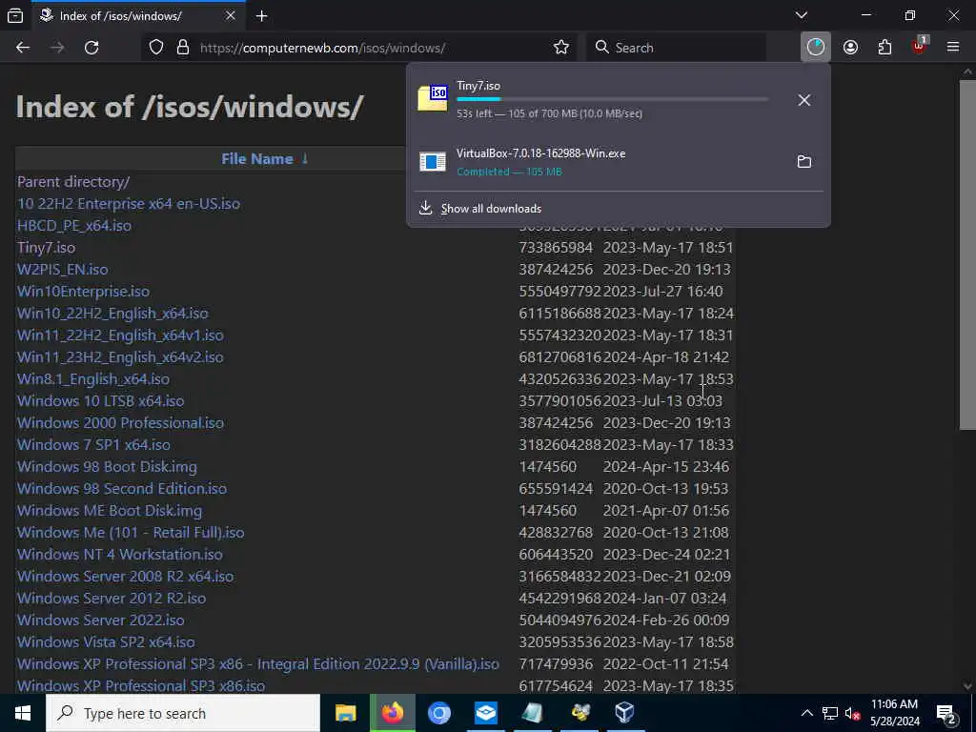
Task: Click date 2024-Apr-18 21:42
Action: click(666, 356)
